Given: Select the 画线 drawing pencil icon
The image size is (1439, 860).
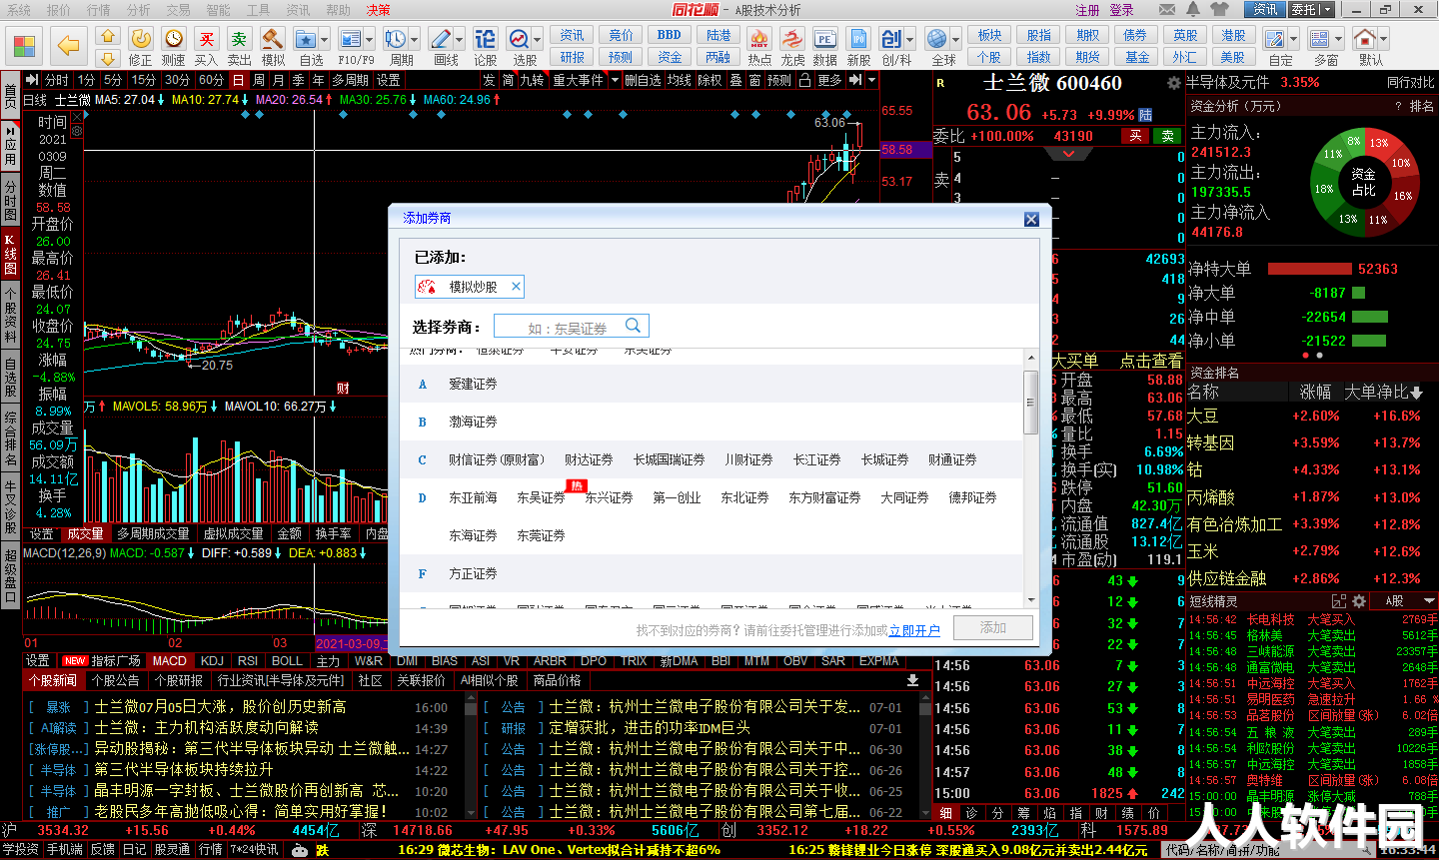Looking at the screenshot, I should click(x=441, y=39).
